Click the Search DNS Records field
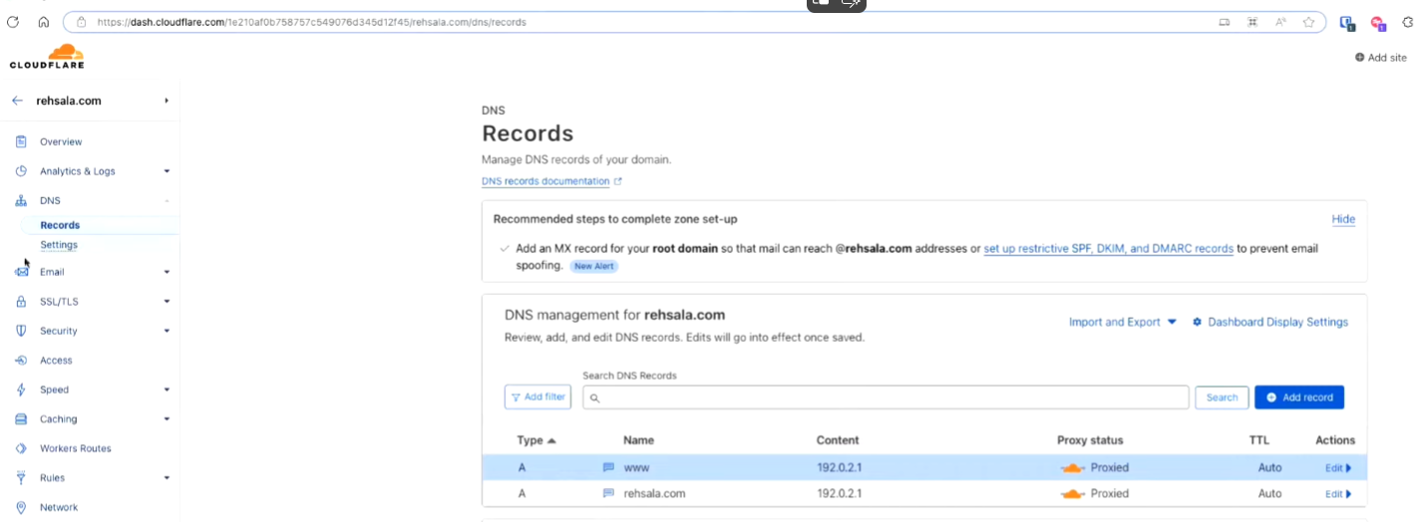Screen dimensions: 1422x522 click(x=886, y=397)
